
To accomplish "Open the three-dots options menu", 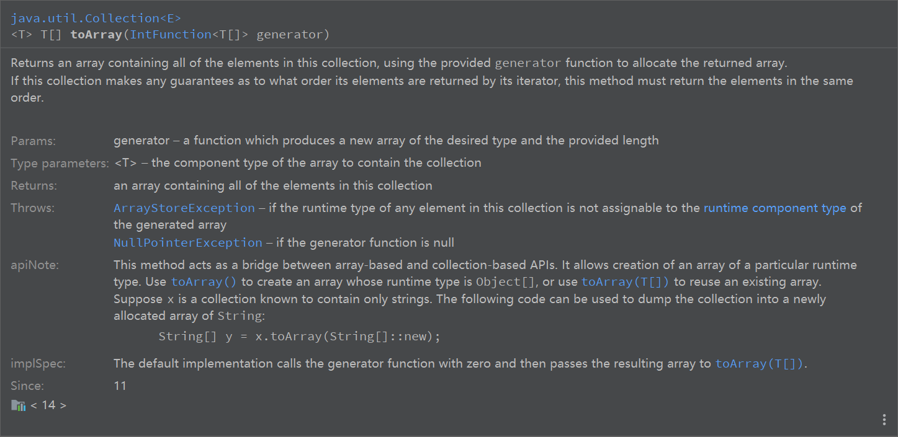I will pos(884,420).
